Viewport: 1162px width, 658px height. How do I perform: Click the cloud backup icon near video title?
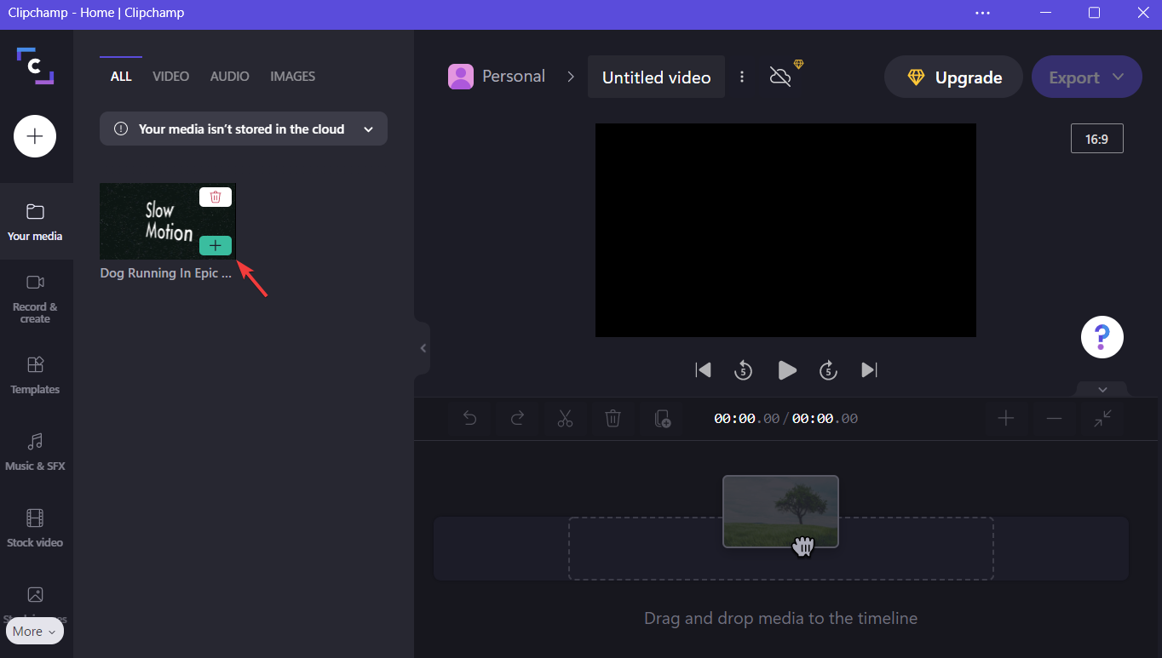pos(779,77)
